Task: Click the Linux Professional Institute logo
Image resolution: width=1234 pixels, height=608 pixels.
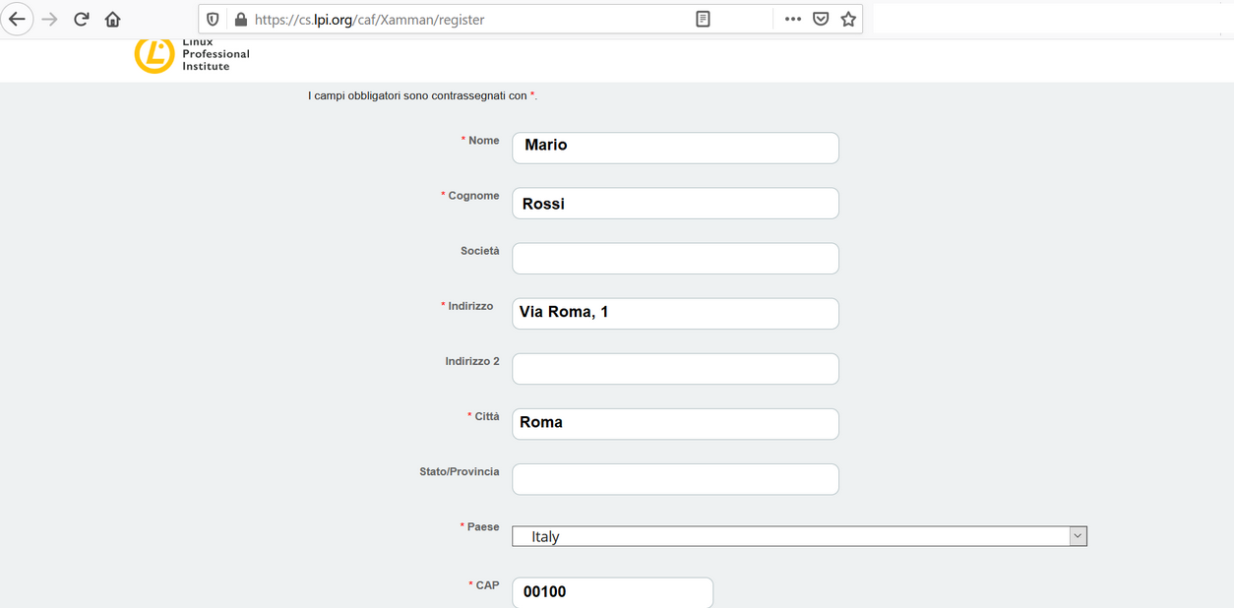Action: tap(192, 54)
